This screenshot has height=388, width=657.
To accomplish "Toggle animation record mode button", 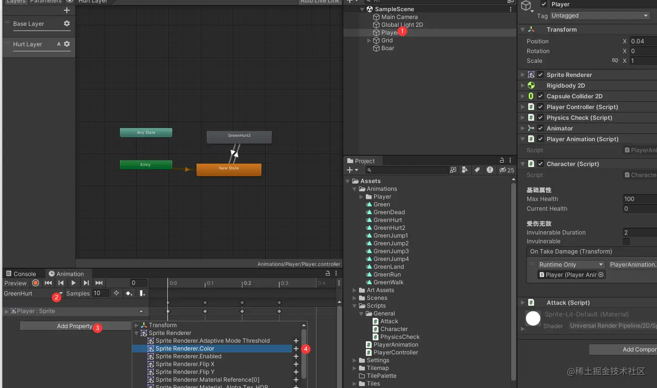I will (36, 283).
